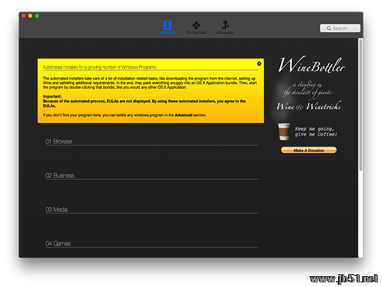The image size is (382, 287).
Task: Click the magnifier icon in Search
Action: click(x=329, y=28)
